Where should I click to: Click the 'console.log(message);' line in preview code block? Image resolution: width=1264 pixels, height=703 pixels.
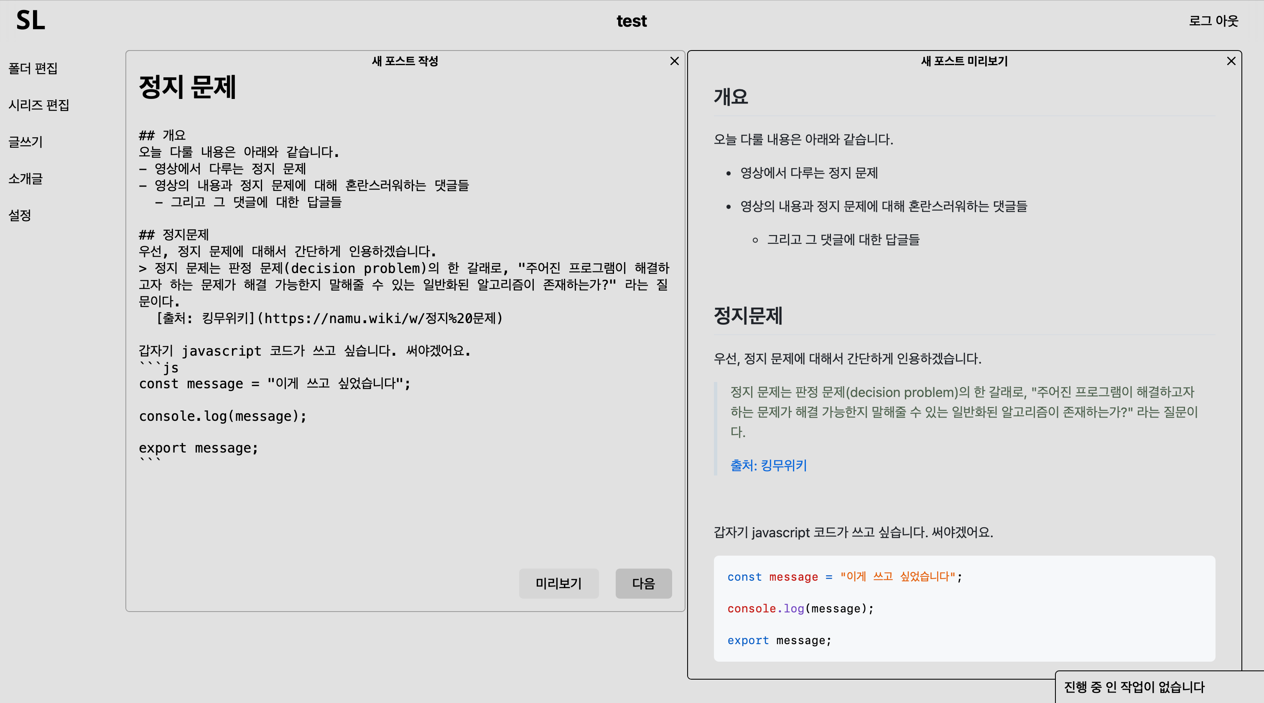pyautogui.click(x=800, y=609)
